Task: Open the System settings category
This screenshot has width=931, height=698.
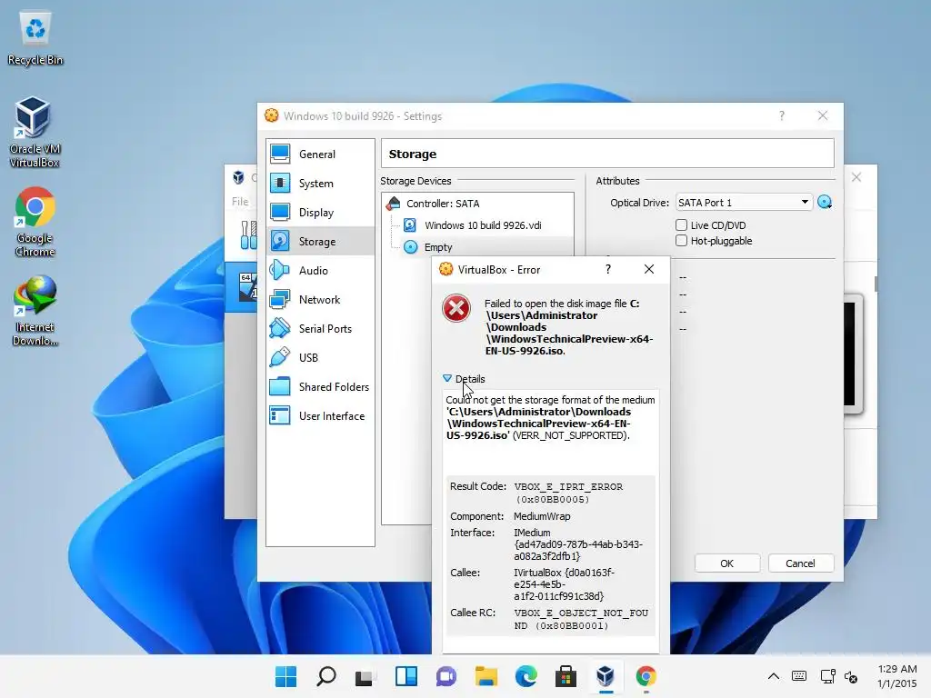Action: [x=320, y=184]
